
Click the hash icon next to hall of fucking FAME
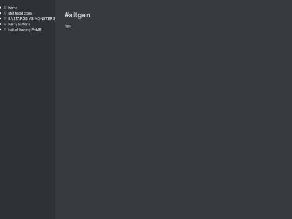[x=5, y=29]
